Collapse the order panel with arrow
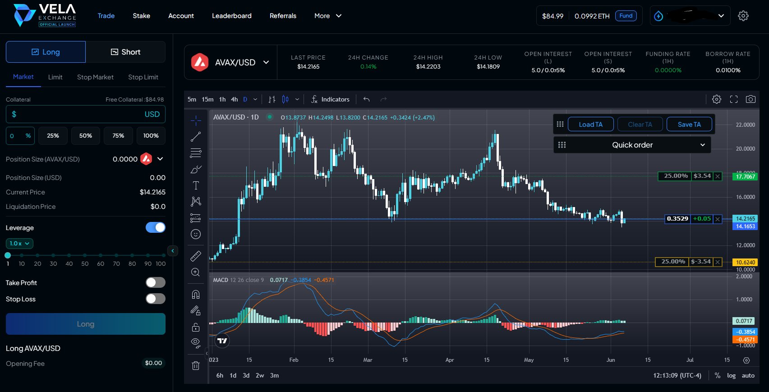 pos(173,251)
